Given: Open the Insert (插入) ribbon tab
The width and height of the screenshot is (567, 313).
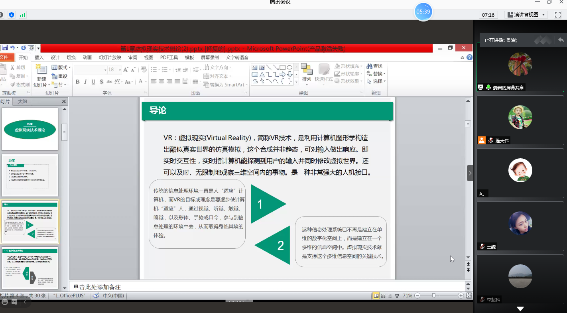Looking at the screenshot, I should tap(39, 57).
